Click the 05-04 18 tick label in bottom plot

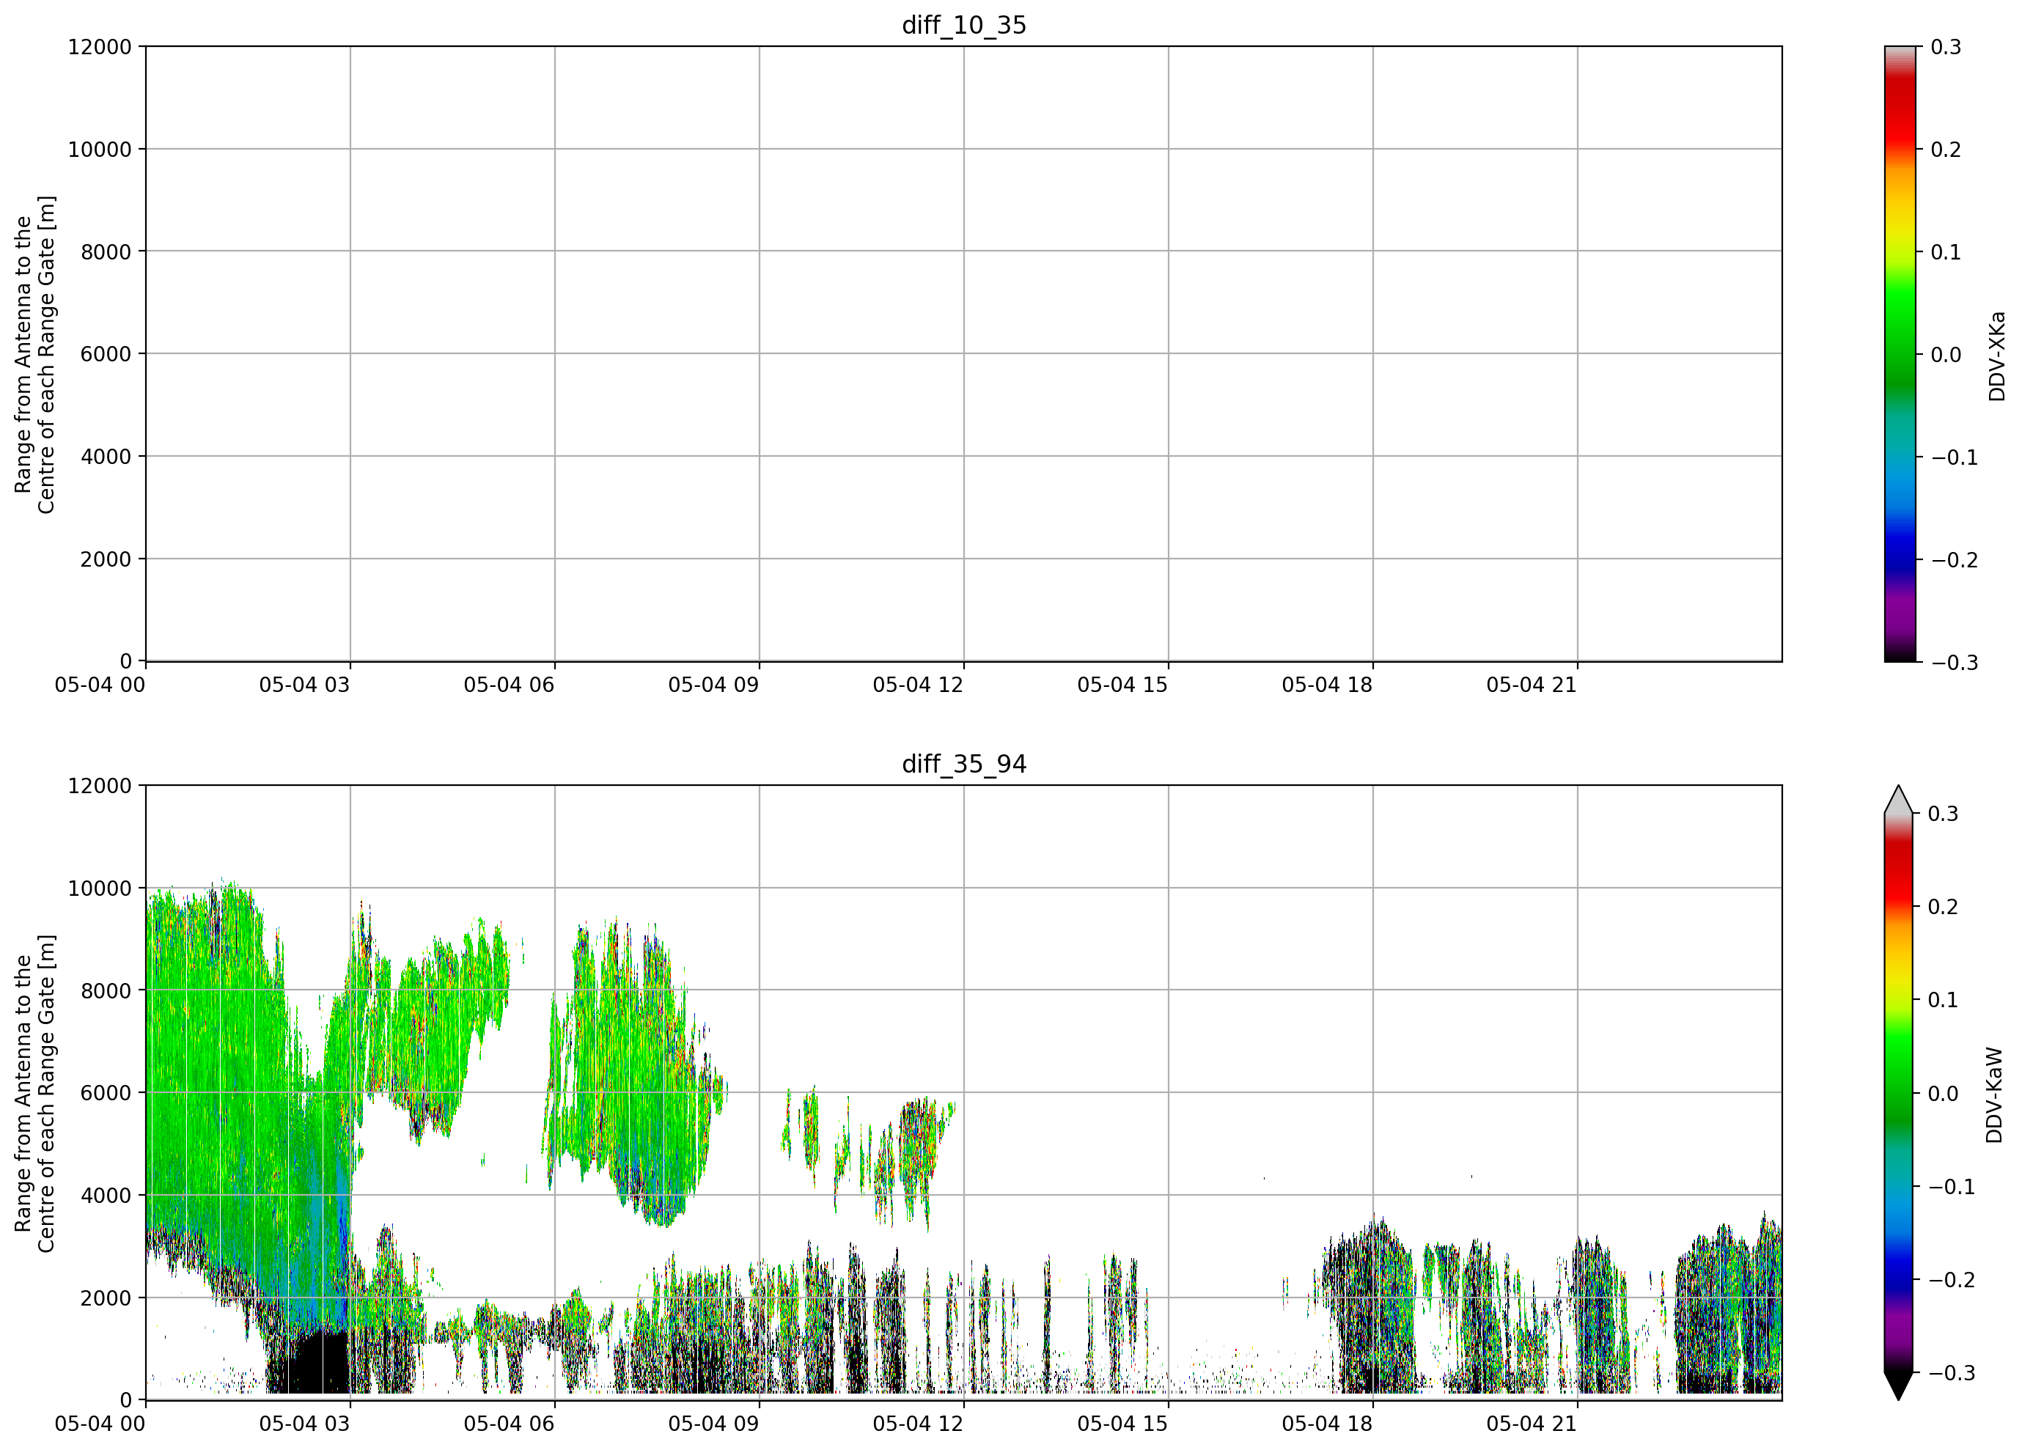[1328, 1424]
